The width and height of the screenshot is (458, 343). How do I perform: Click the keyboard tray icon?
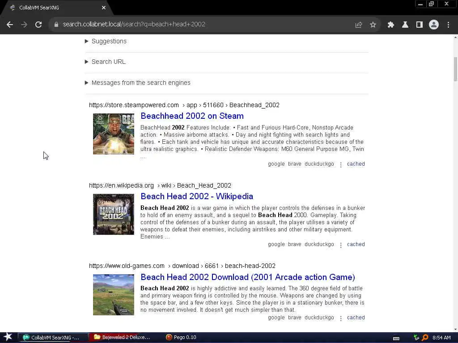(396, 339)
